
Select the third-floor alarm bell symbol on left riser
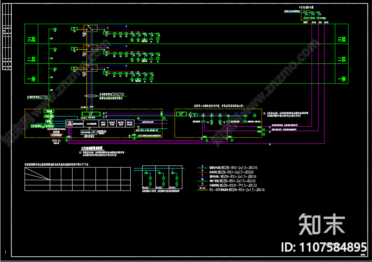point(55,29)
